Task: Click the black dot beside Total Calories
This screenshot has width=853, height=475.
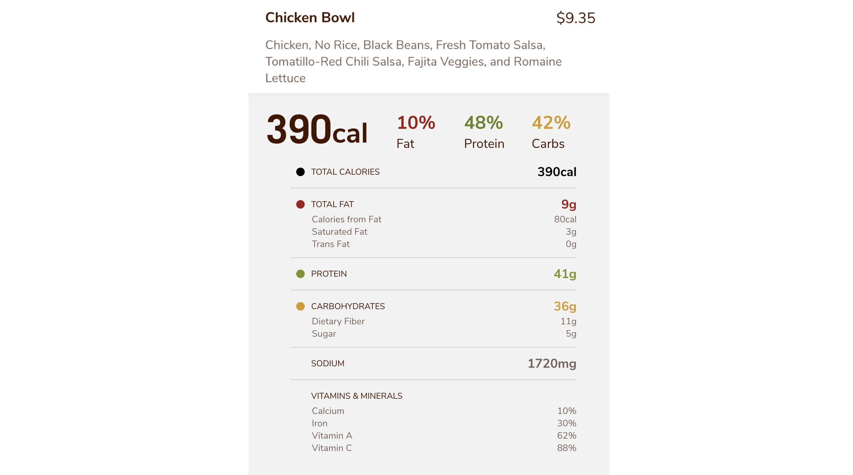Action: (x=300, y=172)
